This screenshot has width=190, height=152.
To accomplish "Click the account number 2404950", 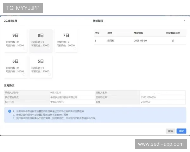I will 146,102.
